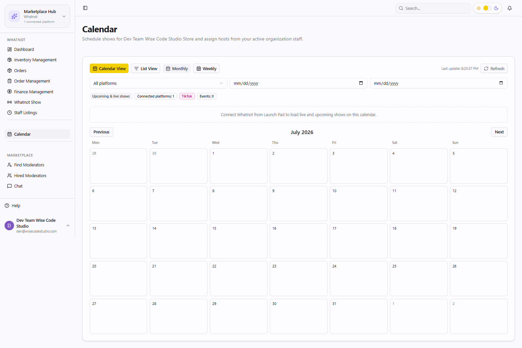Click the user avatar D
Image resolution: width=522 pixels, height=348 pixels.
point(9,225)
